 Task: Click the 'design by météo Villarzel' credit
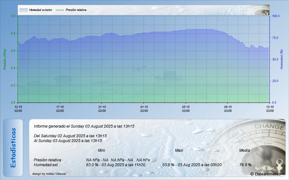tap(49, 174)
